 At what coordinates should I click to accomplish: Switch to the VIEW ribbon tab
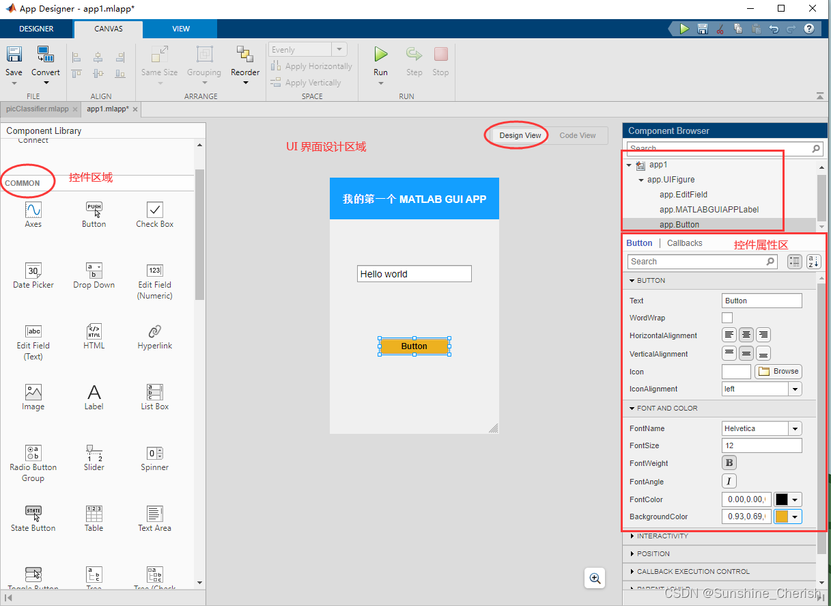[180, 29]
